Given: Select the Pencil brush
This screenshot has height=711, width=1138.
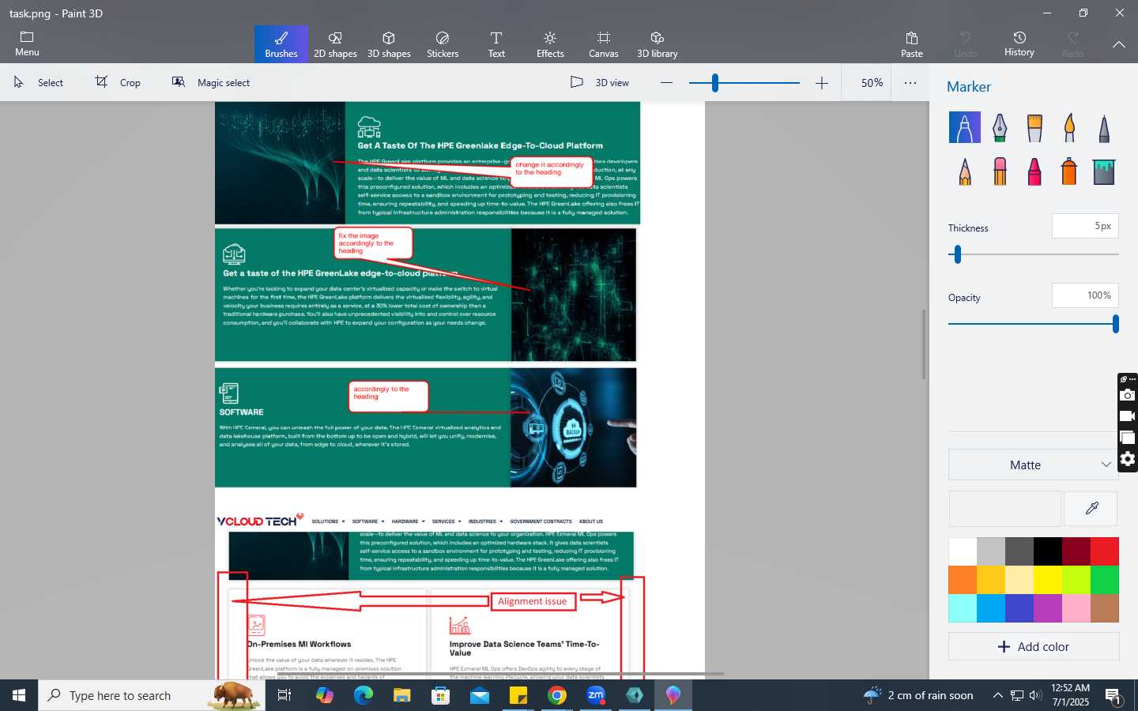Looking at the screenshot, I should coord(964,171).
